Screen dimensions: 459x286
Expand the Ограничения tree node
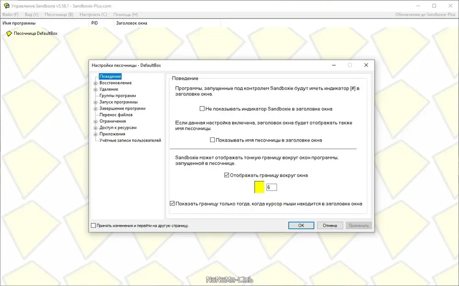95,121
